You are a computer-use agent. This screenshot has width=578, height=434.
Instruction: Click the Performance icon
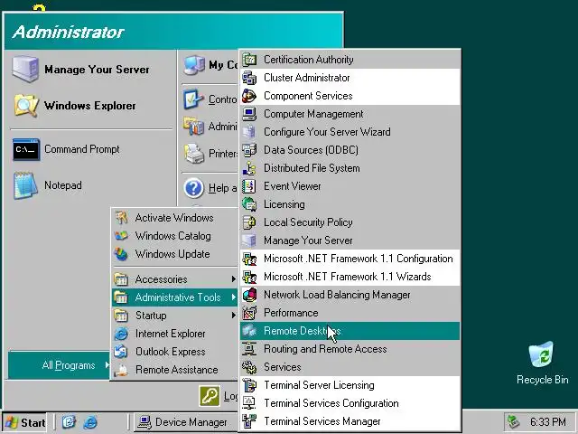point(249,313)
